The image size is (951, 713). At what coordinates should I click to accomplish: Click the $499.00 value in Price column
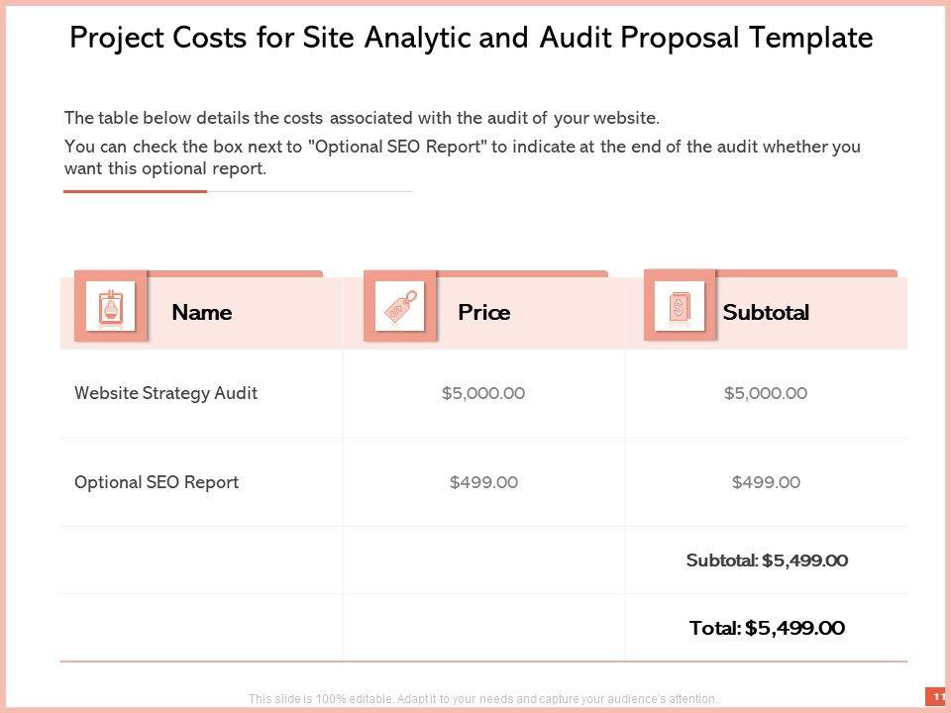483,483
